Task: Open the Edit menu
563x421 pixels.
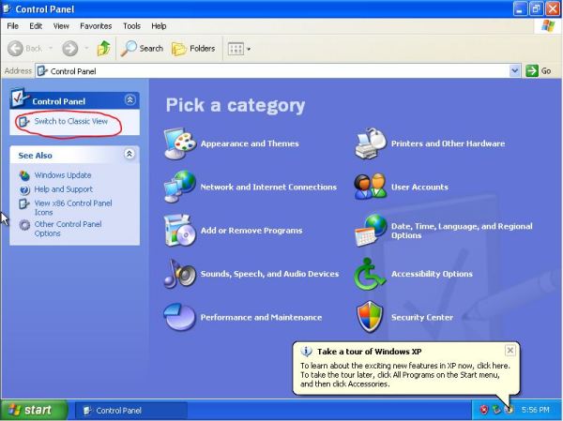Action: (x=36, y=26)
